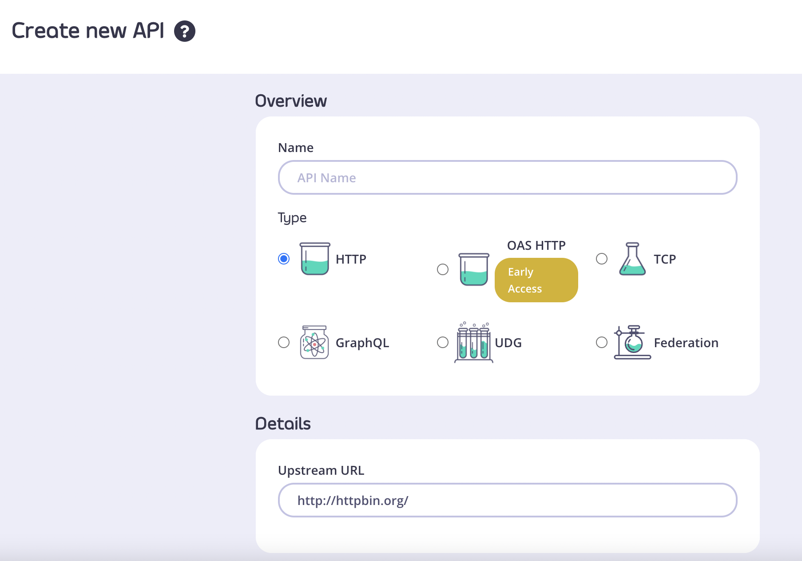Click the UDG test tubes icon
Viewport: 802px width, 561px height.
coord(473,342)
